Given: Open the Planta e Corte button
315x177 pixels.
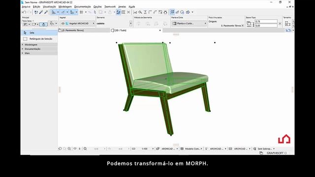Looking at the screenshot, I should coord(189,24).
